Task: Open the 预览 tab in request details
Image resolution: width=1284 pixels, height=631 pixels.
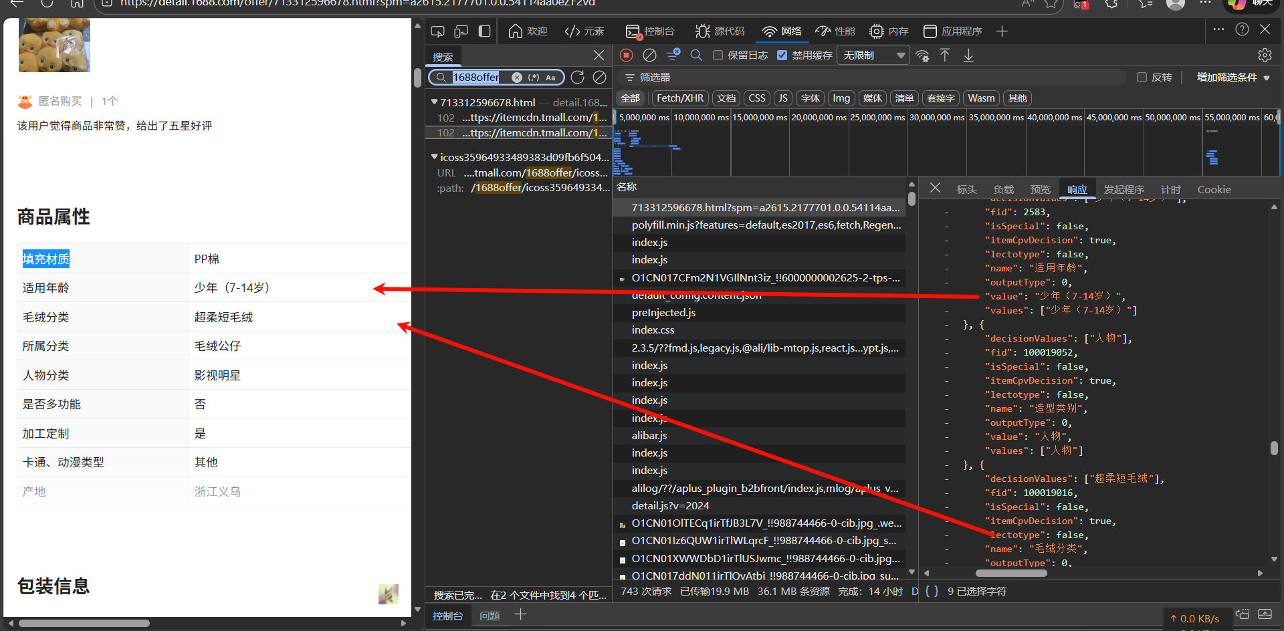Action: [1040, 190]
